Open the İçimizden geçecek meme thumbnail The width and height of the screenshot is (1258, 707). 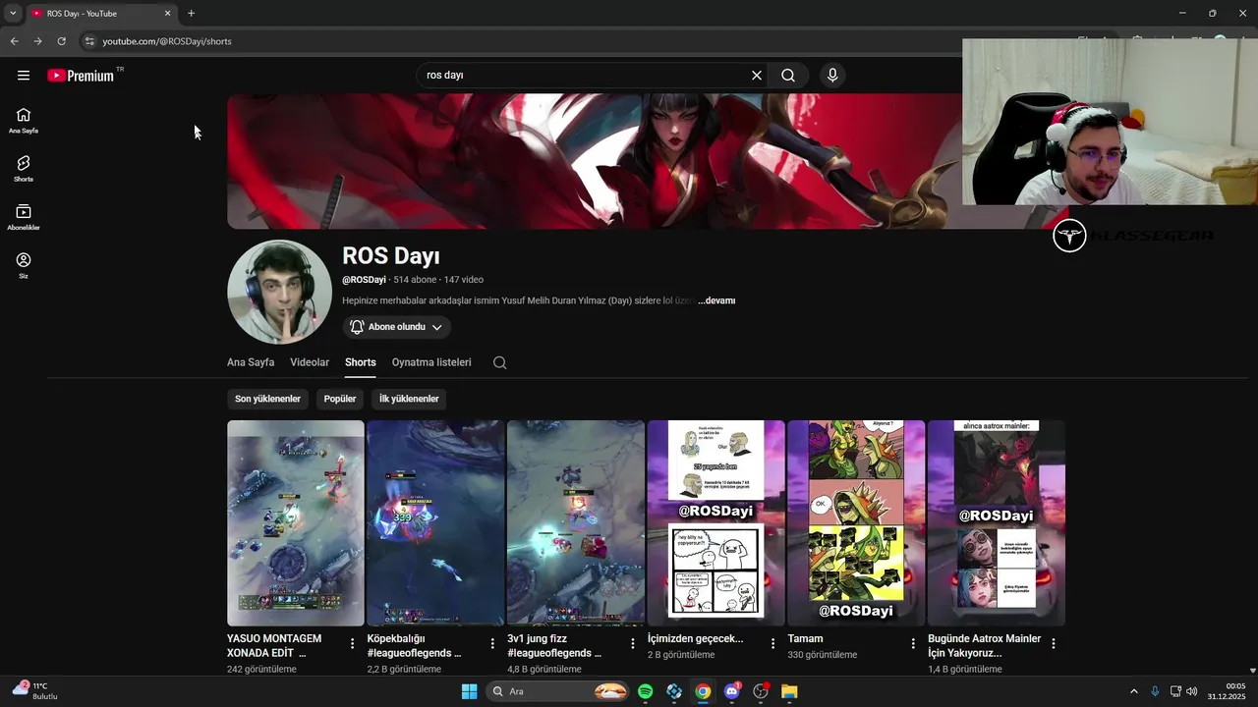715,523
